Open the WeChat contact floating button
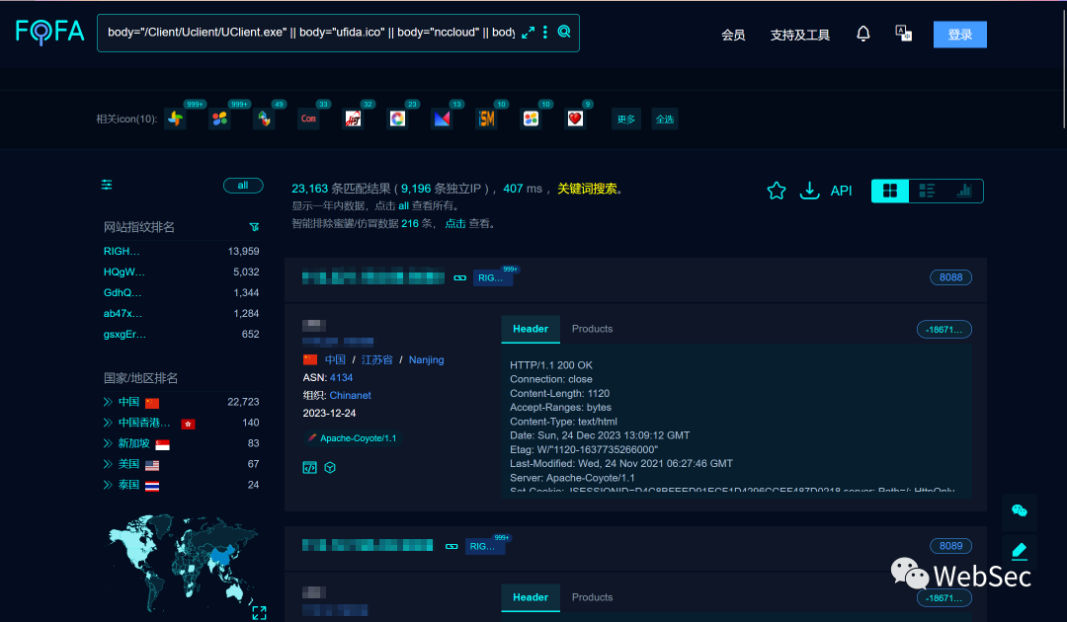1067x622 pixels. (1020, 511)
